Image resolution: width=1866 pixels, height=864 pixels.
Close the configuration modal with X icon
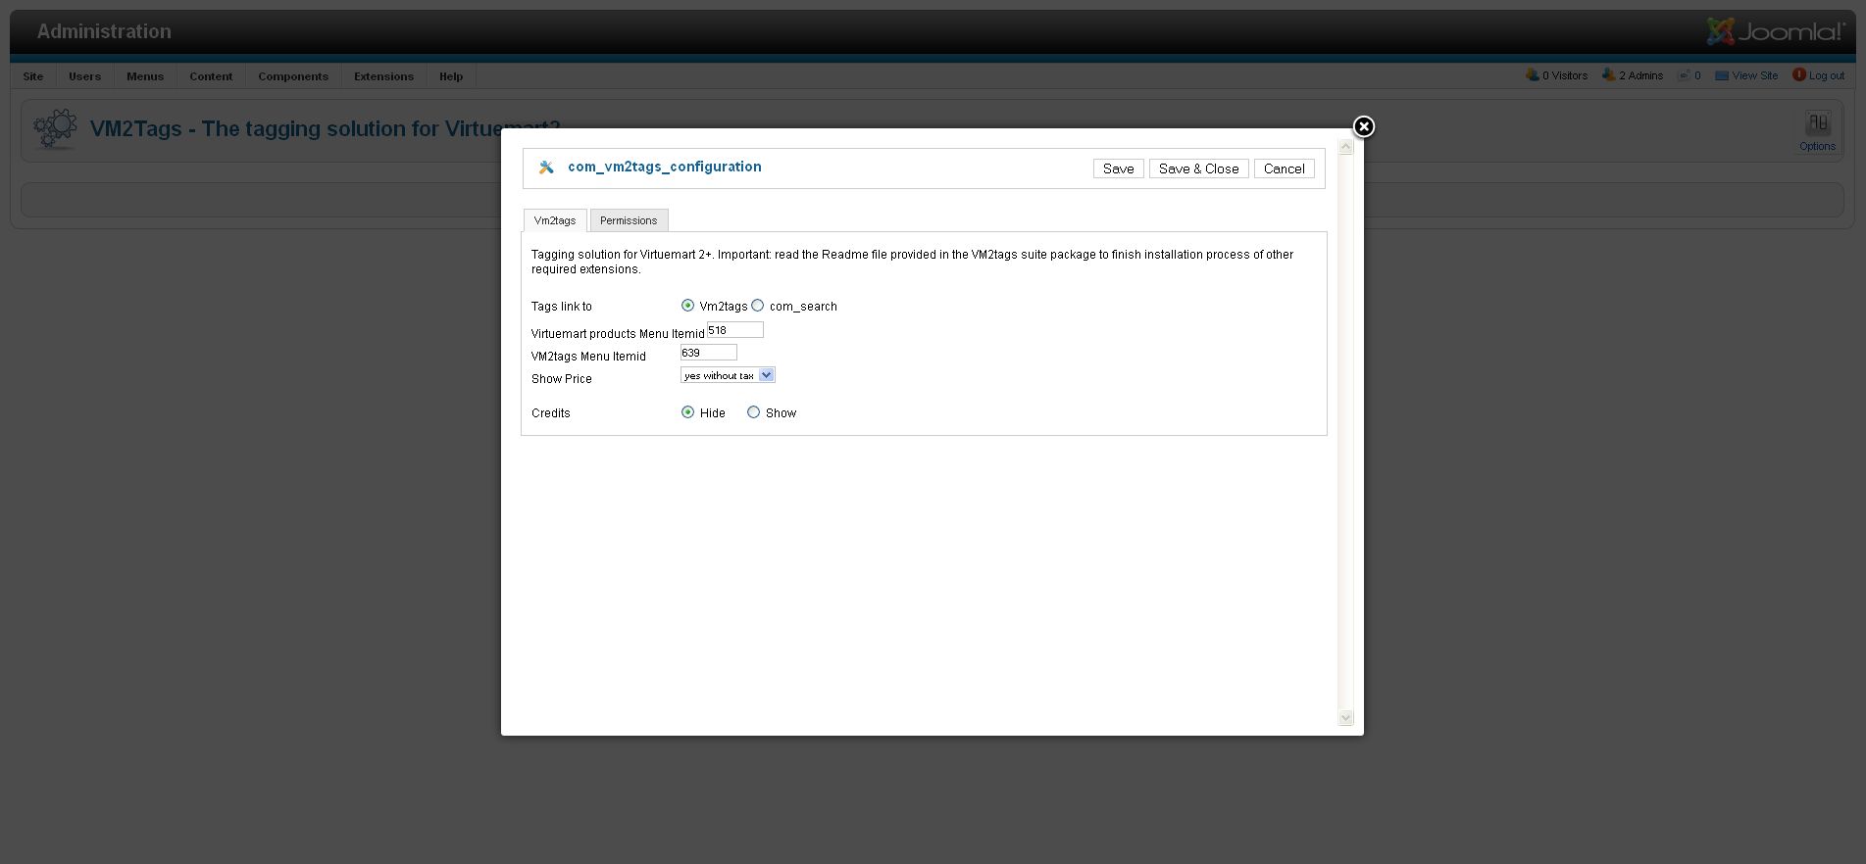[1363, 126]
